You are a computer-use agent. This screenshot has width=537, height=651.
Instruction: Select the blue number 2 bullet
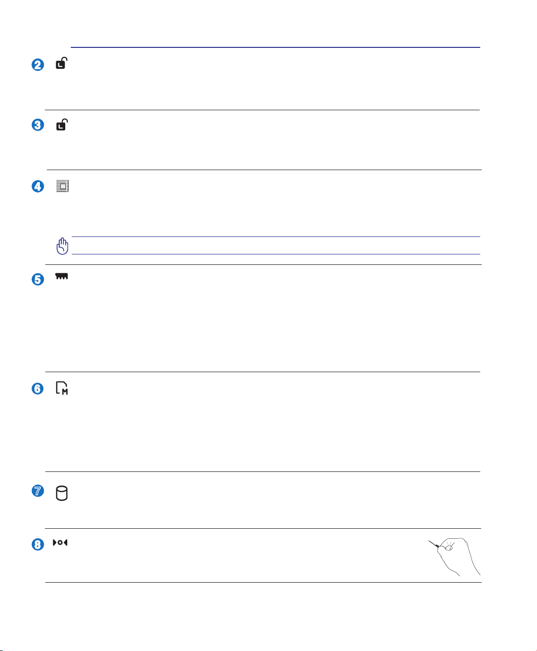(37, 65)
